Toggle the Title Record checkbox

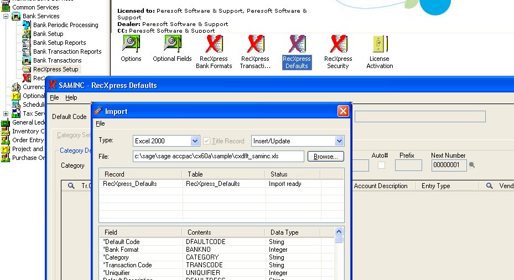tap(206, 141)
